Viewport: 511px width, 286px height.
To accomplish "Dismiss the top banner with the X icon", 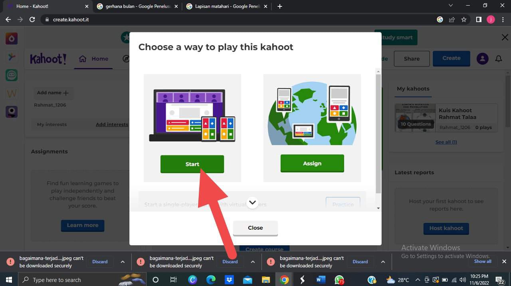I will tap(505, 37).
